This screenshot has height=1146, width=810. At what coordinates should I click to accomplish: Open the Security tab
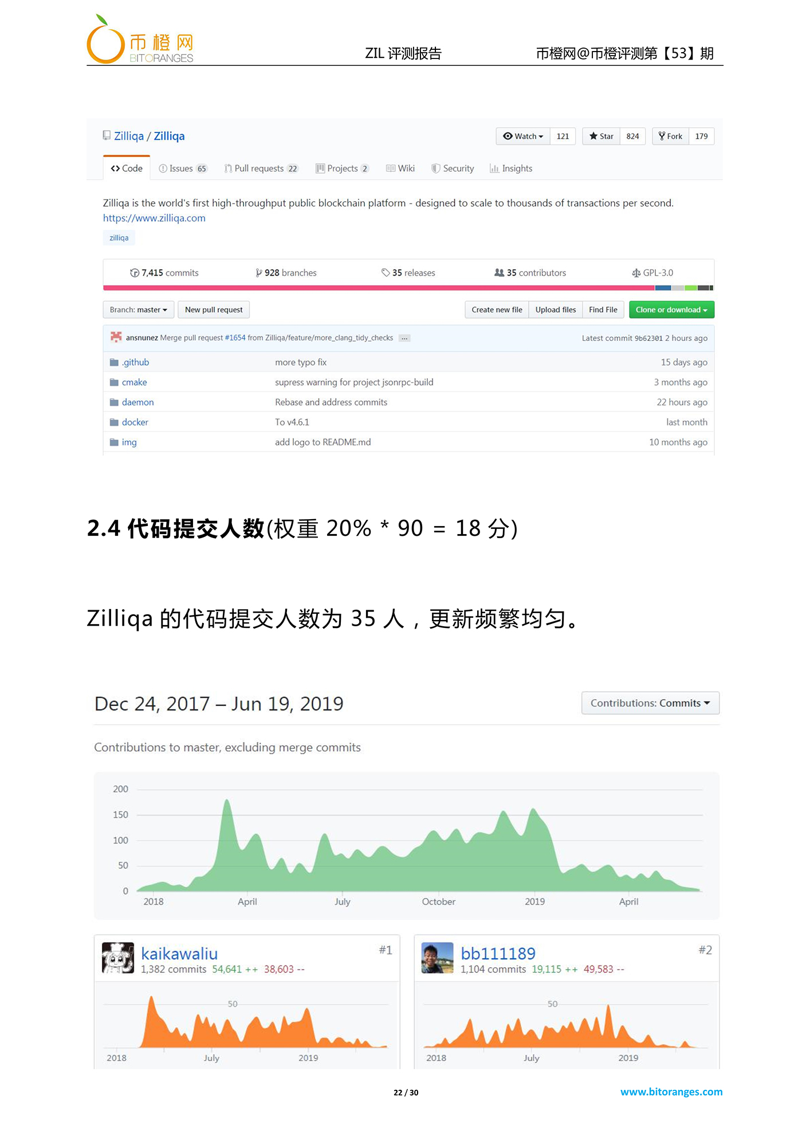tap(453, 168)
